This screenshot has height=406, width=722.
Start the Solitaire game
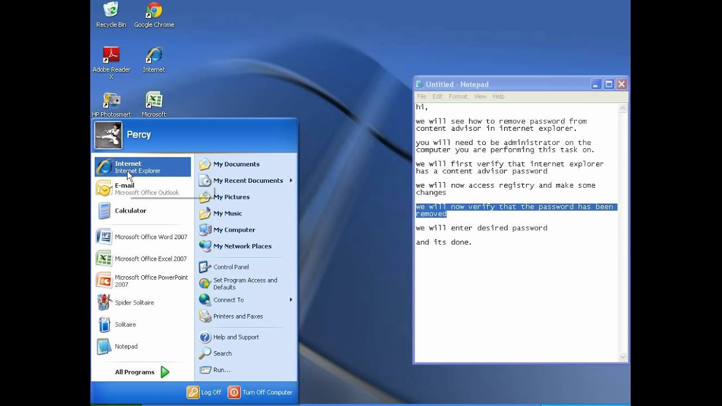(143, 324)
